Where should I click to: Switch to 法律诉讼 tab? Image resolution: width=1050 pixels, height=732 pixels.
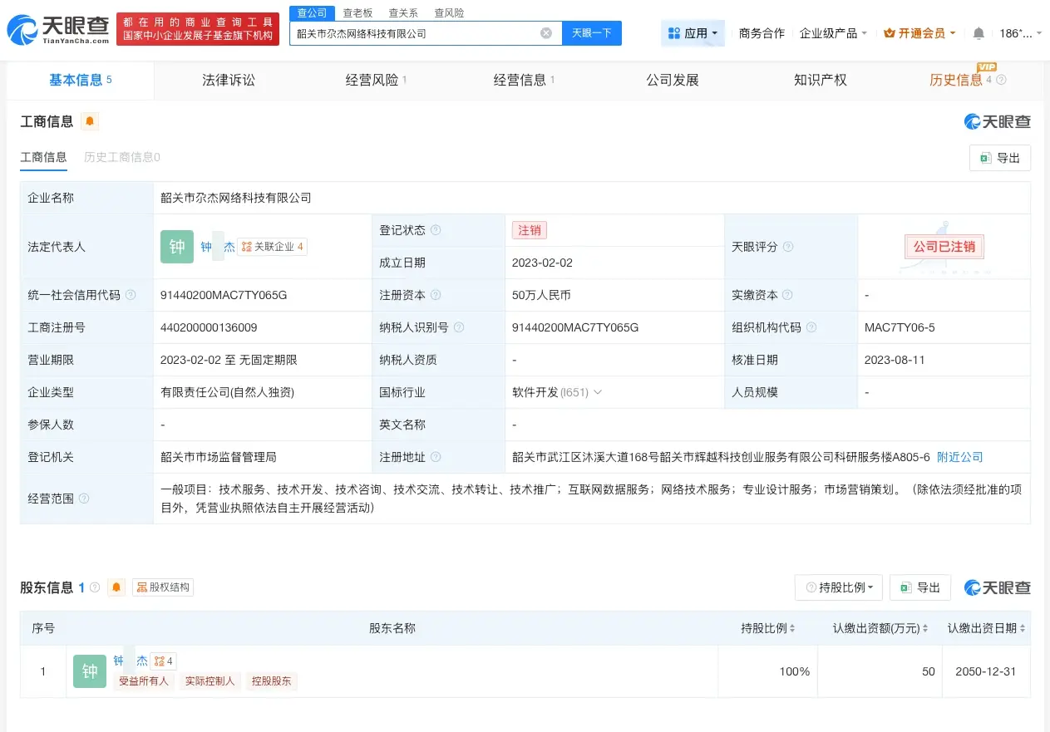(229, 80)
